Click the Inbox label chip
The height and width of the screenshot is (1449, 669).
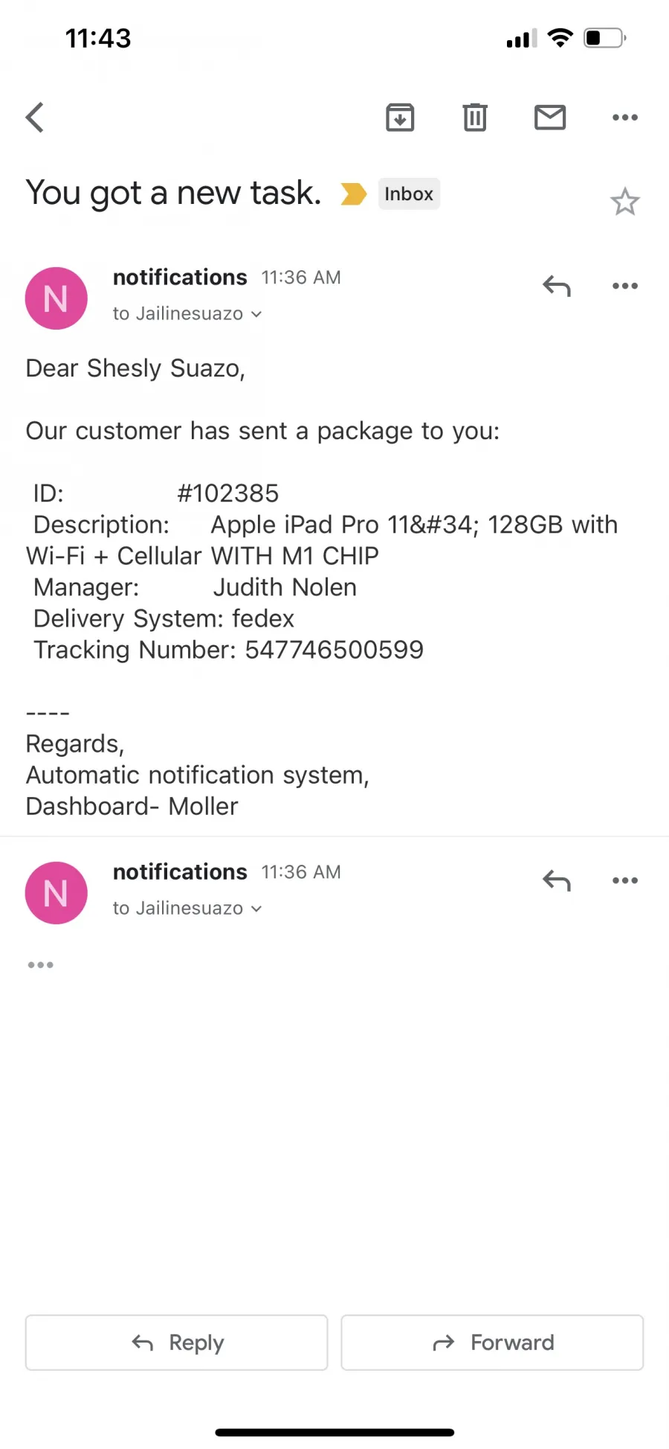click(x=409, y=193)
